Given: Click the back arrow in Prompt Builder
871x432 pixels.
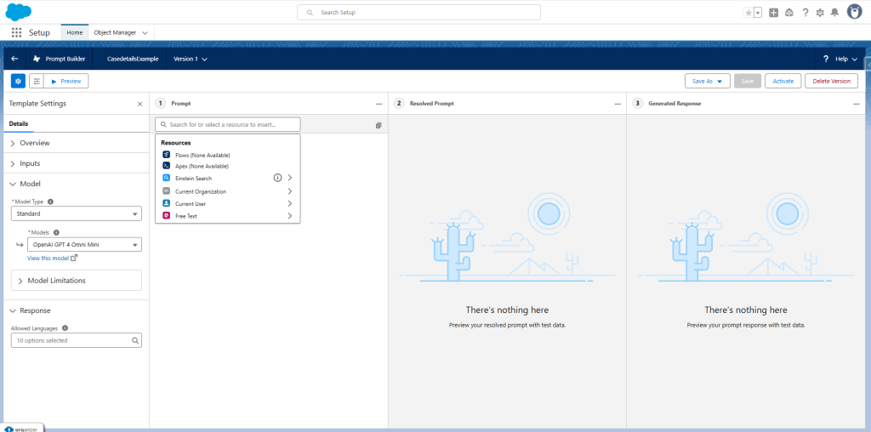Looking at the screenshot, I should tap(14, 59).
